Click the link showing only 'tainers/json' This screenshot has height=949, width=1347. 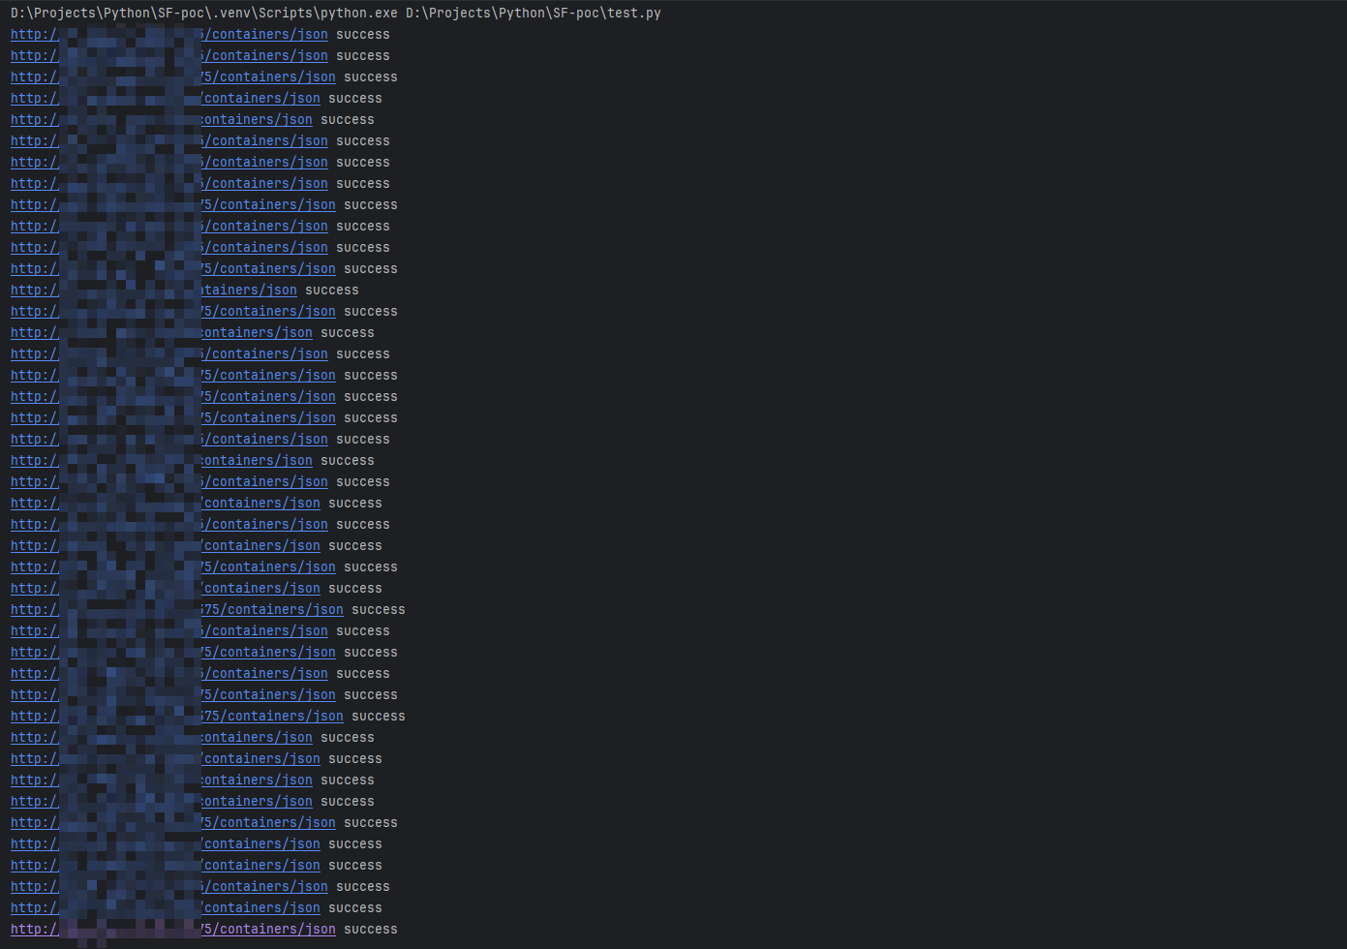[248, 291]
